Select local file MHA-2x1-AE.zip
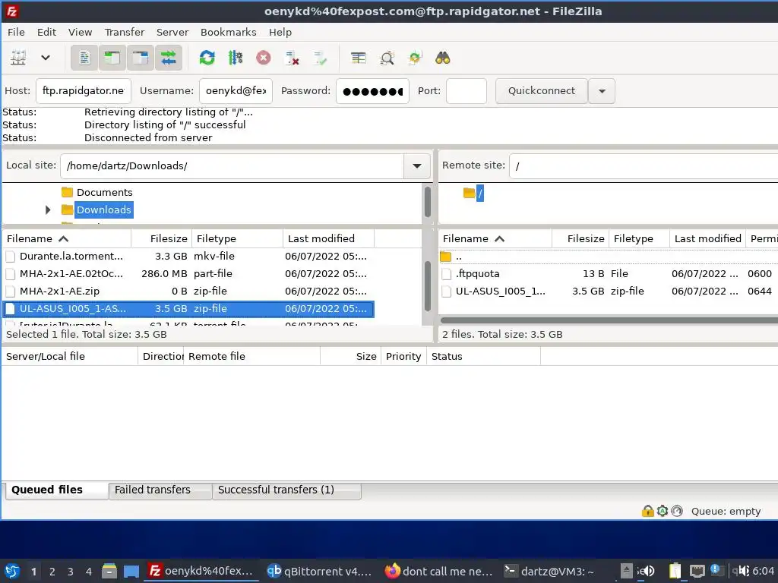Screen dimensions: 778x583 click(x=188, y=291)
